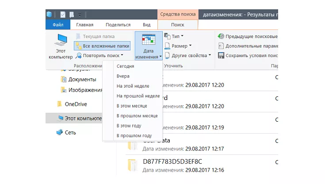The width and height of the screenshot is (325, 184).
Task: Select folder D877F783D5D3EF8C
Action: click(x=202, y=165)
